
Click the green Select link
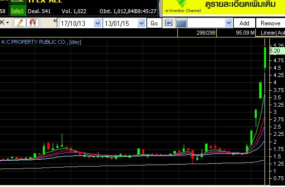18,11
